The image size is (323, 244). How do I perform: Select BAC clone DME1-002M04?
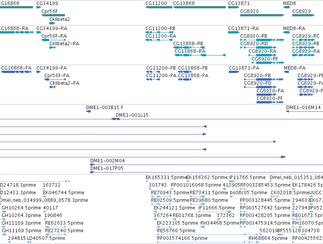tap(206, 165)
